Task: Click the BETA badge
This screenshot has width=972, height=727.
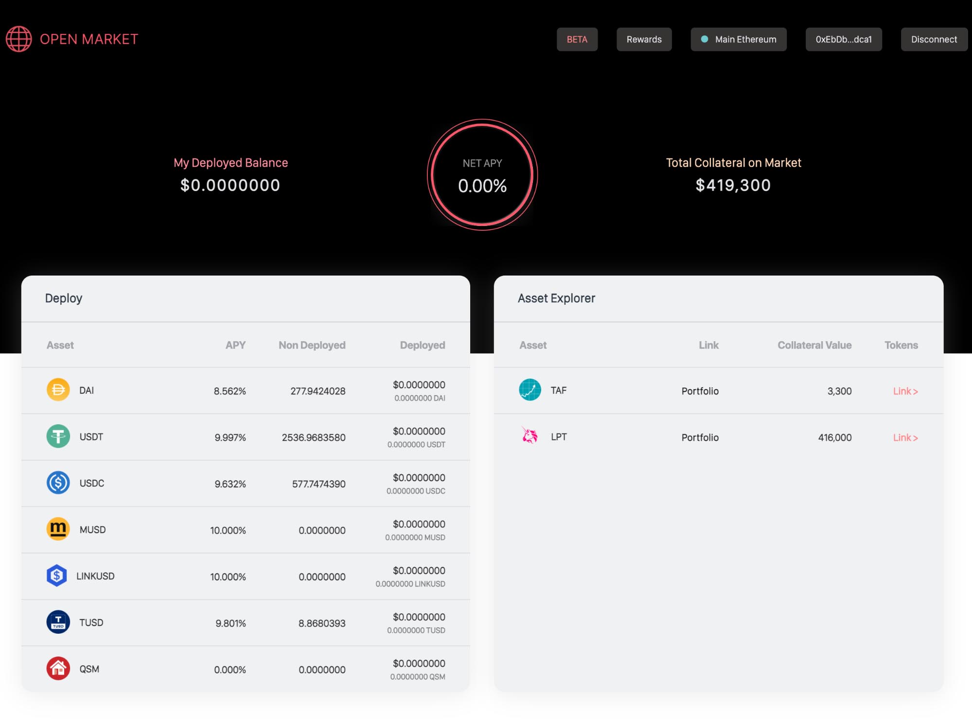Action: pos(577,39)
